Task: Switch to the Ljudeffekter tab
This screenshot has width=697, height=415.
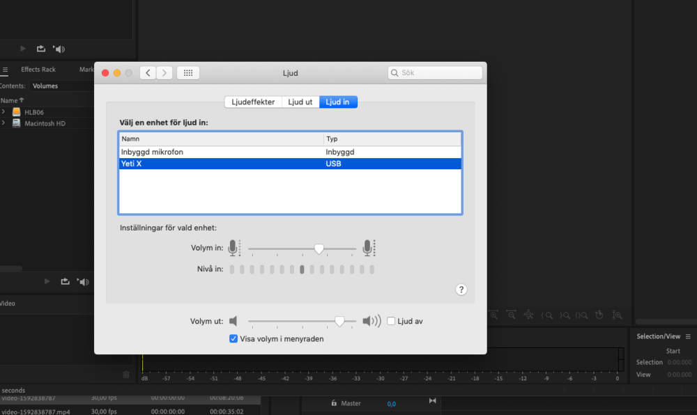Action: (x=253, y=102)
